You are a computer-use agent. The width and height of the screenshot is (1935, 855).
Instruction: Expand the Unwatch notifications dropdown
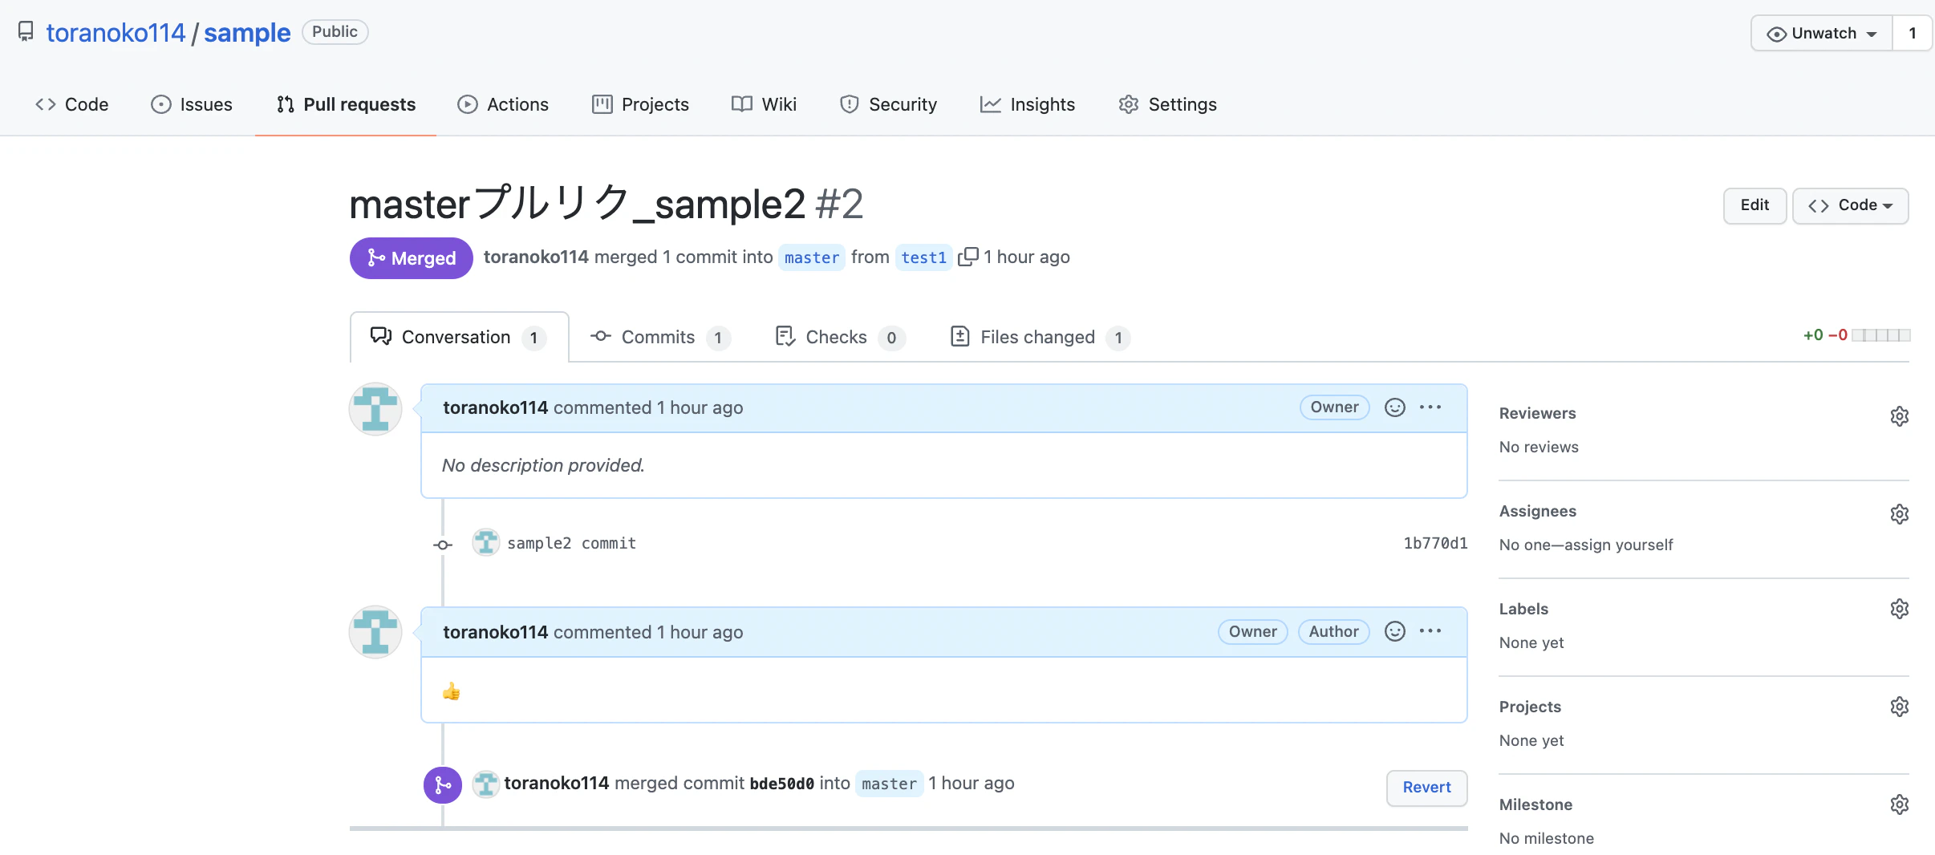click(1822, 34)
